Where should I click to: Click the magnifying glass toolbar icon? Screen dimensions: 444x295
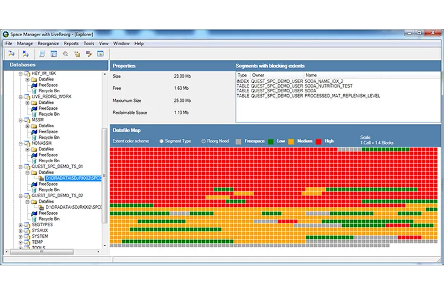(x=65, y=54)
